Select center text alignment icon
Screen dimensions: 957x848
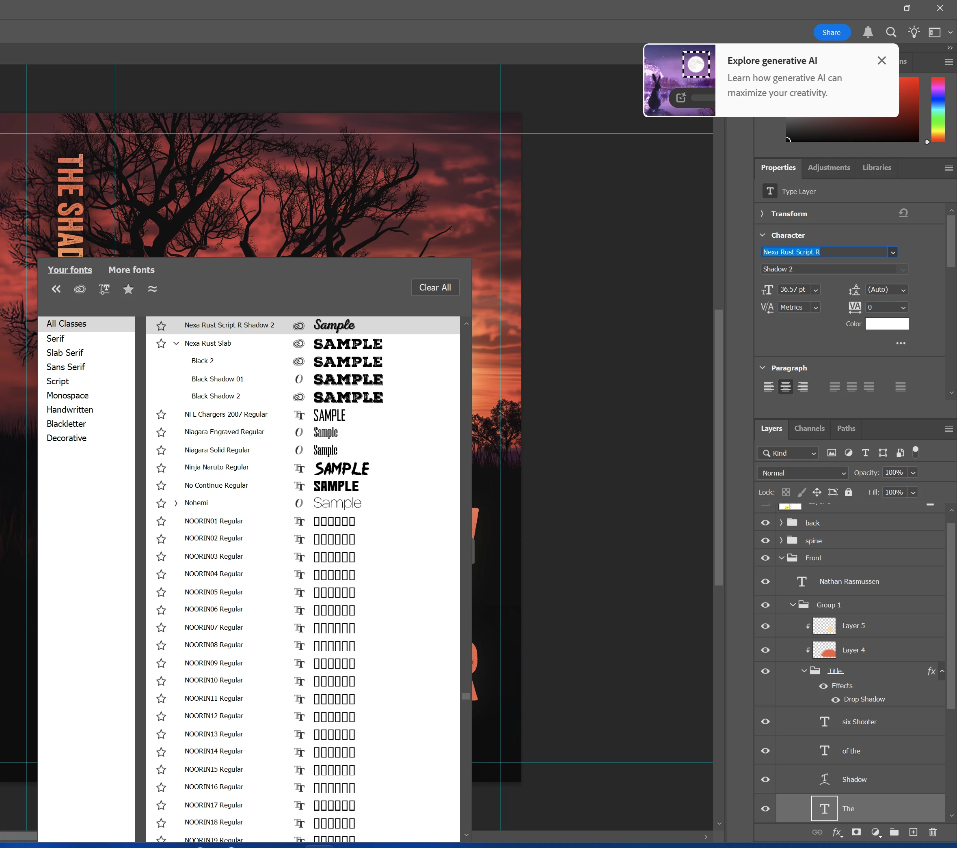pos(786,387)
